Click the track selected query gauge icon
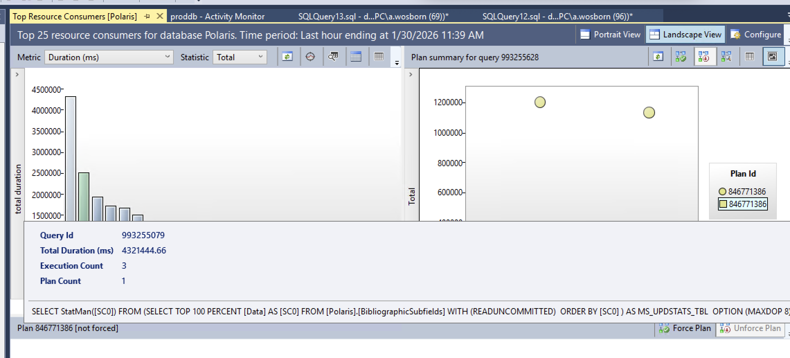The width and height of the screenshot is (790, 358). coord(310,57)
